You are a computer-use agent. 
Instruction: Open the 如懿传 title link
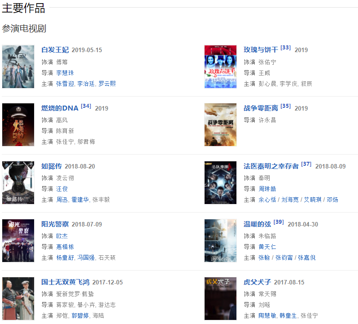52,166
